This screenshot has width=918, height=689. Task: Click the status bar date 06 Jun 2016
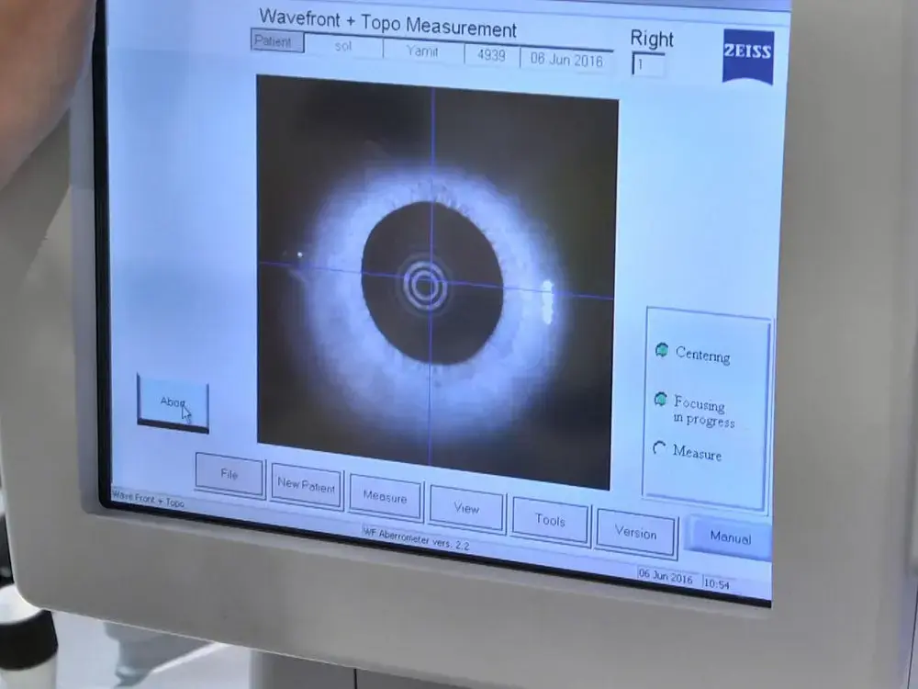(x=666, y=576)
